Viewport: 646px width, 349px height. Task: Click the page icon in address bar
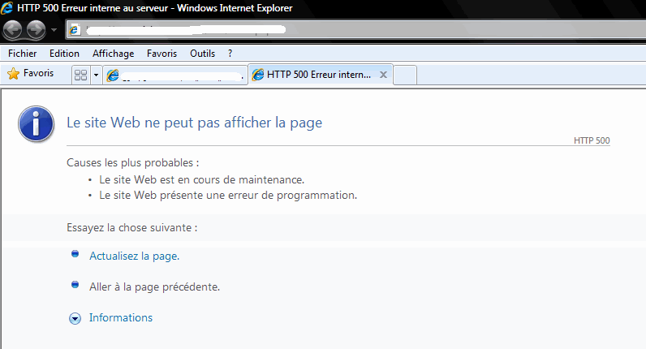coord(75,31)
